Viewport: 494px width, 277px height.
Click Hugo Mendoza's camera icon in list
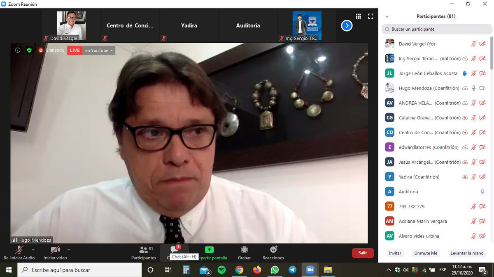(482, 88)
